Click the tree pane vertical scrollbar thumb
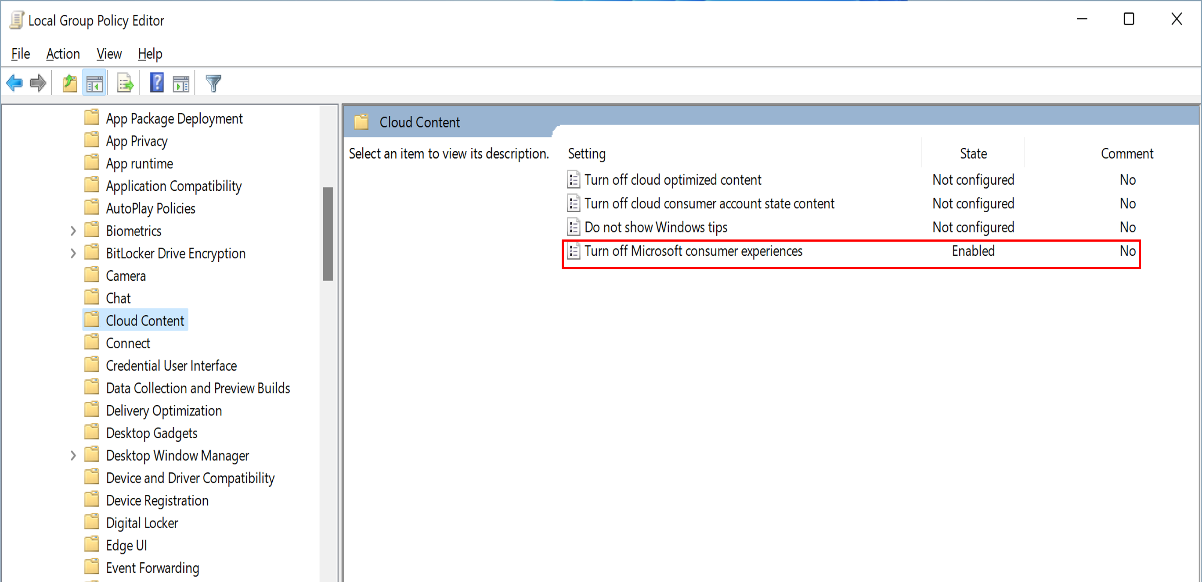 (x=328, y=233)
